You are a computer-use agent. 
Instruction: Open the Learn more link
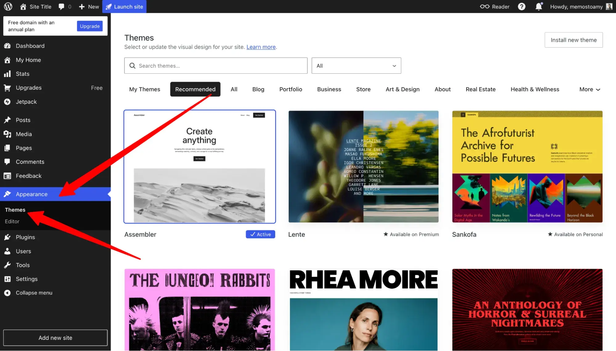pos(261,47)
